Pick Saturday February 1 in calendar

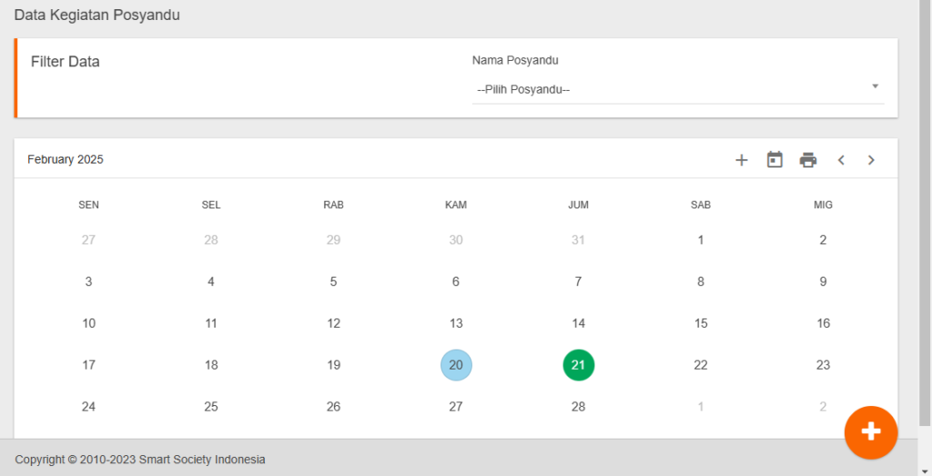point(701,240)
